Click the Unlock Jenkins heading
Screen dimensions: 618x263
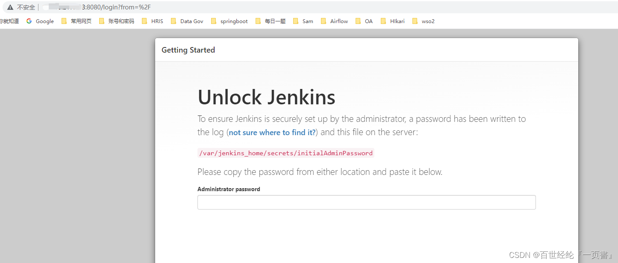(x=266, y=98)
